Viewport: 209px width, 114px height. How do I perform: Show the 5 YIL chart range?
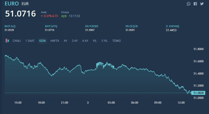pos(104,41)
